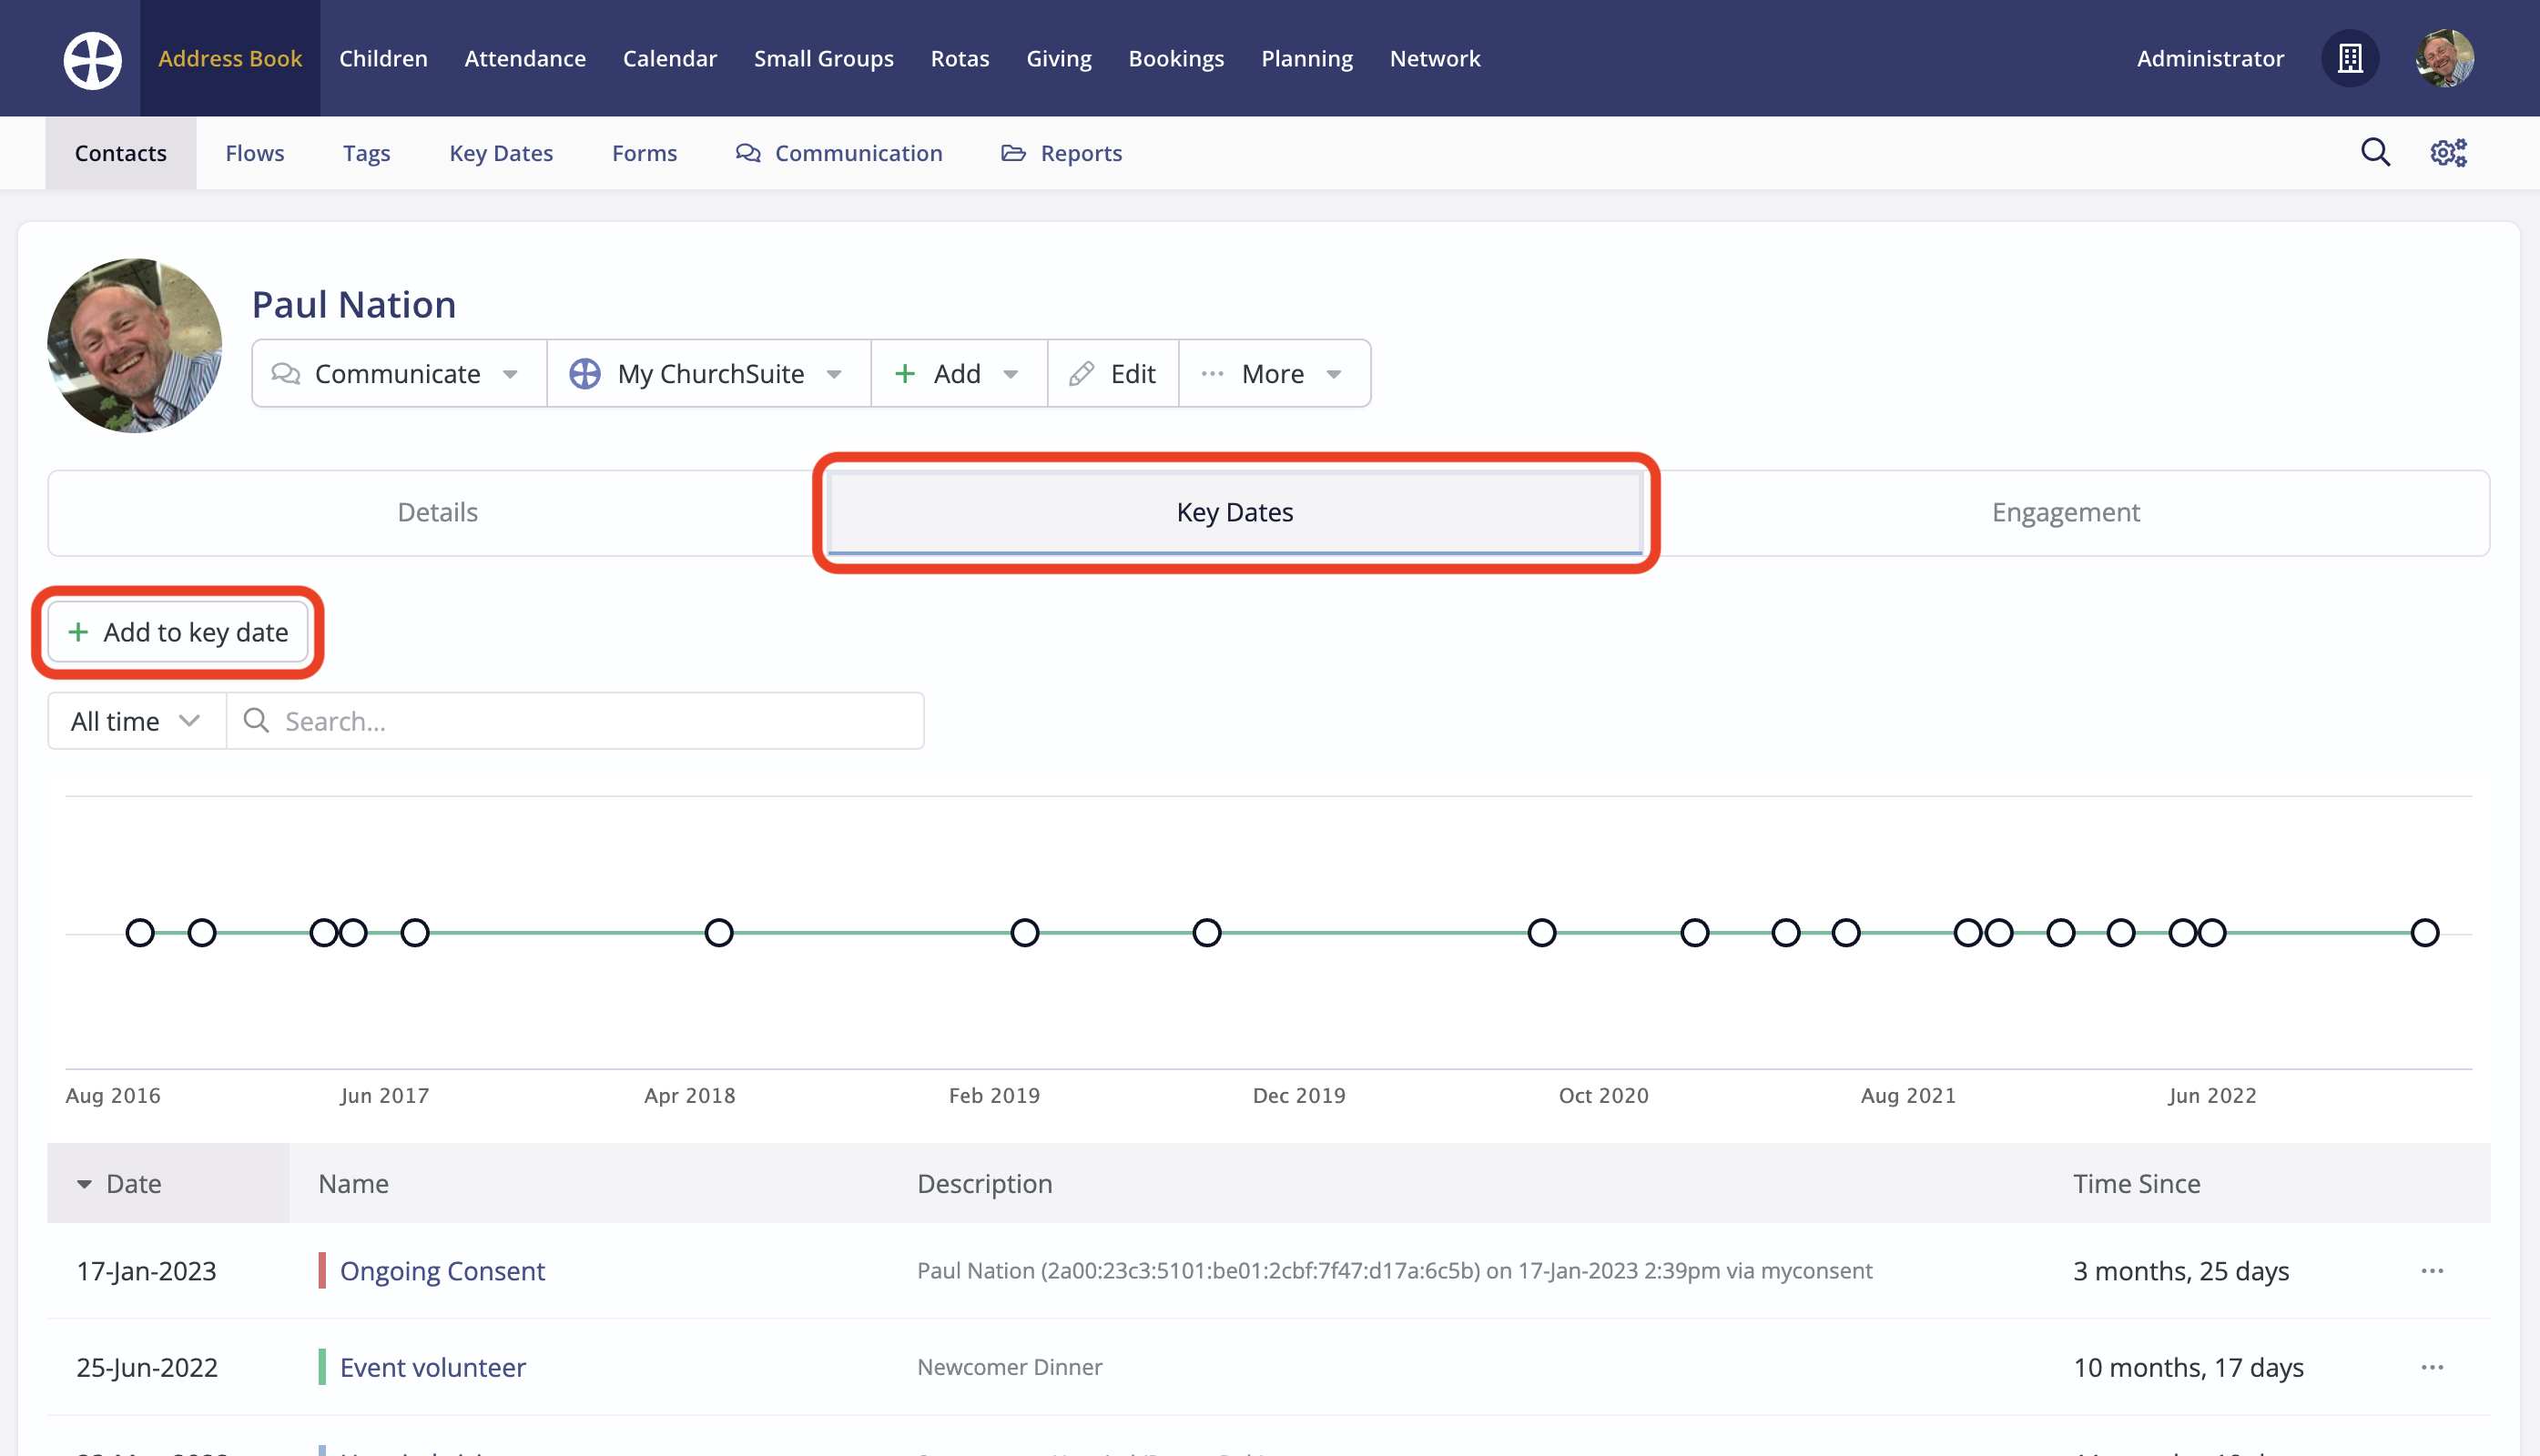Open ellipsis menu for Ongoing Consent row

2431,1270
